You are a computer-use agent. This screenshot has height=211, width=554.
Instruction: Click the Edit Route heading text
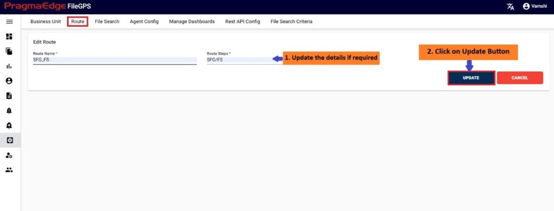44,42
